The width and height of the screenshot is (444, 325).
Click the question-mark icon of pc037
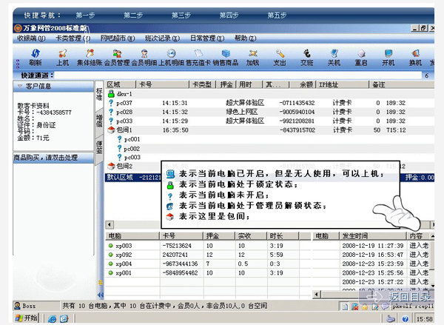(111, 103)
